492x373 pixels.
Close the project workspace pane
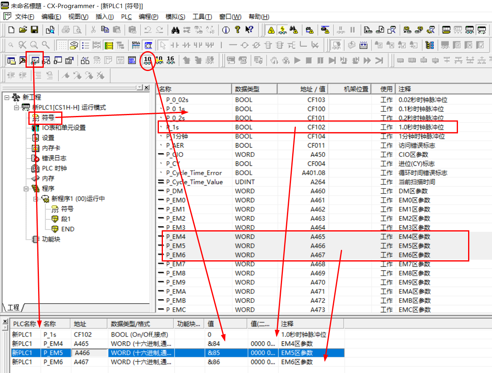coord(146,88)
